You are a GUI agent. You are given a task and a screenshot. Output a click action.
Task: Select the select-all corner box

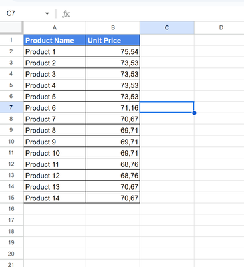(11, 27)
